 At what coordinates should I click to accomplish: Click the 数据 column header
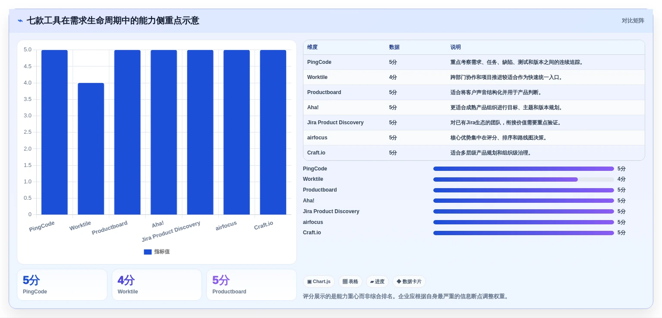[x=394, y=47]
